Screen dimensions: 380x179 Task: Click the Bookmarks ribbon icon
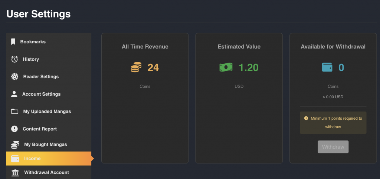[x=13, y=42]
